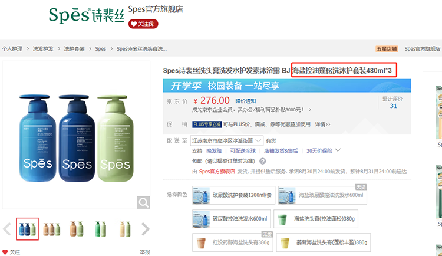This screenshot has width=442, height=256.
Task: Expand the 30天价保险 services chevron
Action: pos(338,151)
